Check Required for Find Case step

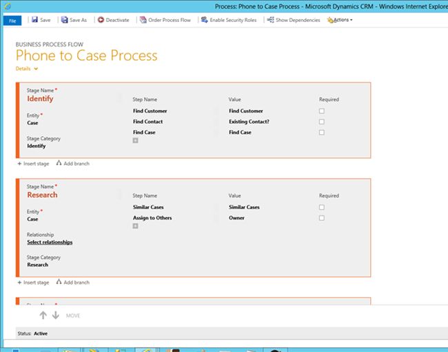tap(322, 133)
